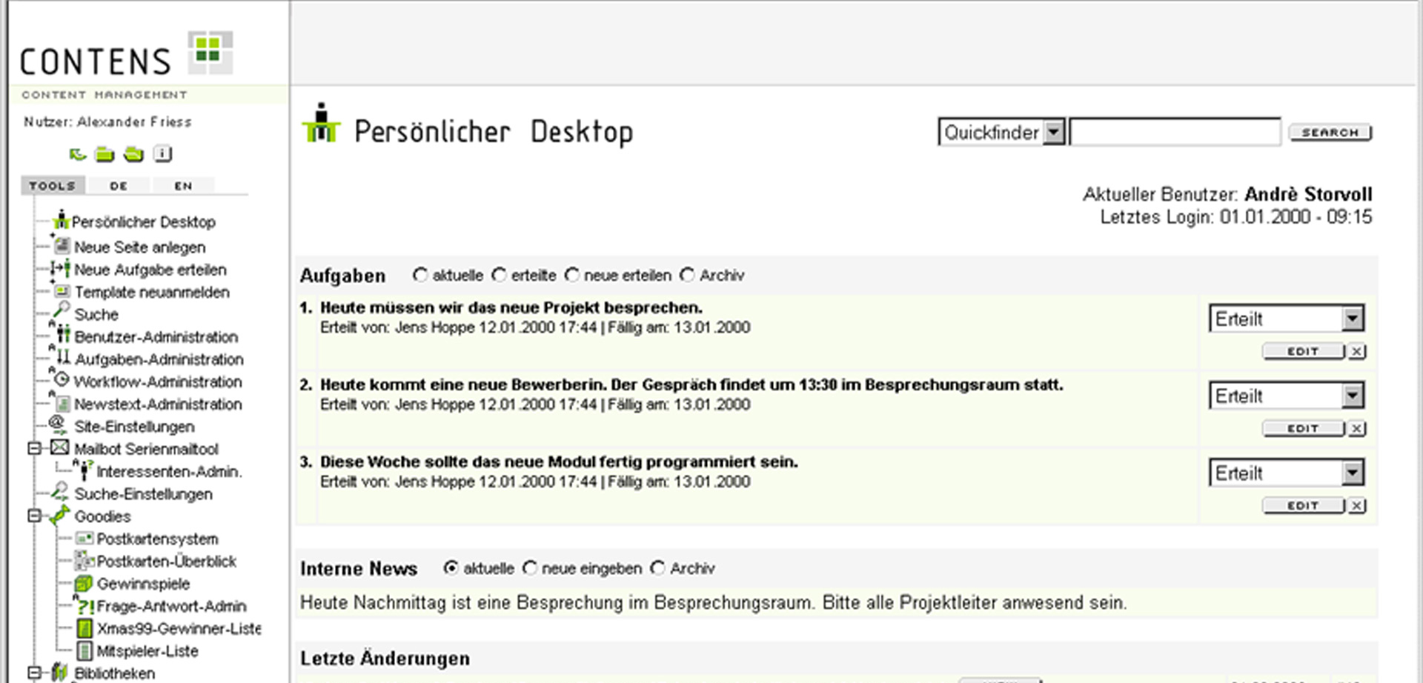This screenshot has width=1423, height=683.
Task: Collapse the Goodies tree node
Action: [x=34, y=516]
